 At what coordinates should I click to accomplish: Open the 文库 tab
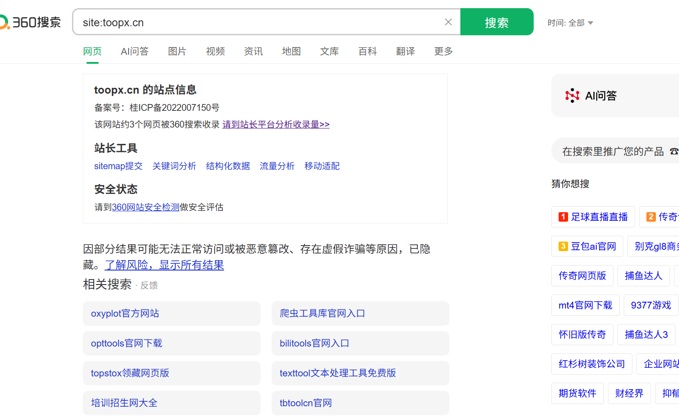coord(330,52)
